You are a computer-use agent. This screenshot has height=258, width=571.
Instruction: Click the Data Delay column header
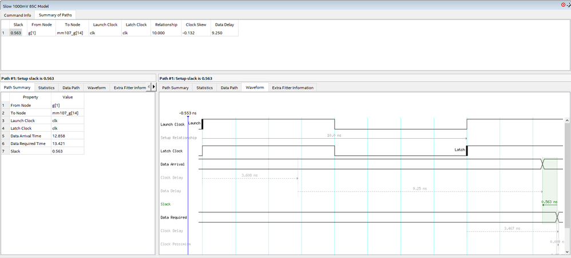coord(223,25)
